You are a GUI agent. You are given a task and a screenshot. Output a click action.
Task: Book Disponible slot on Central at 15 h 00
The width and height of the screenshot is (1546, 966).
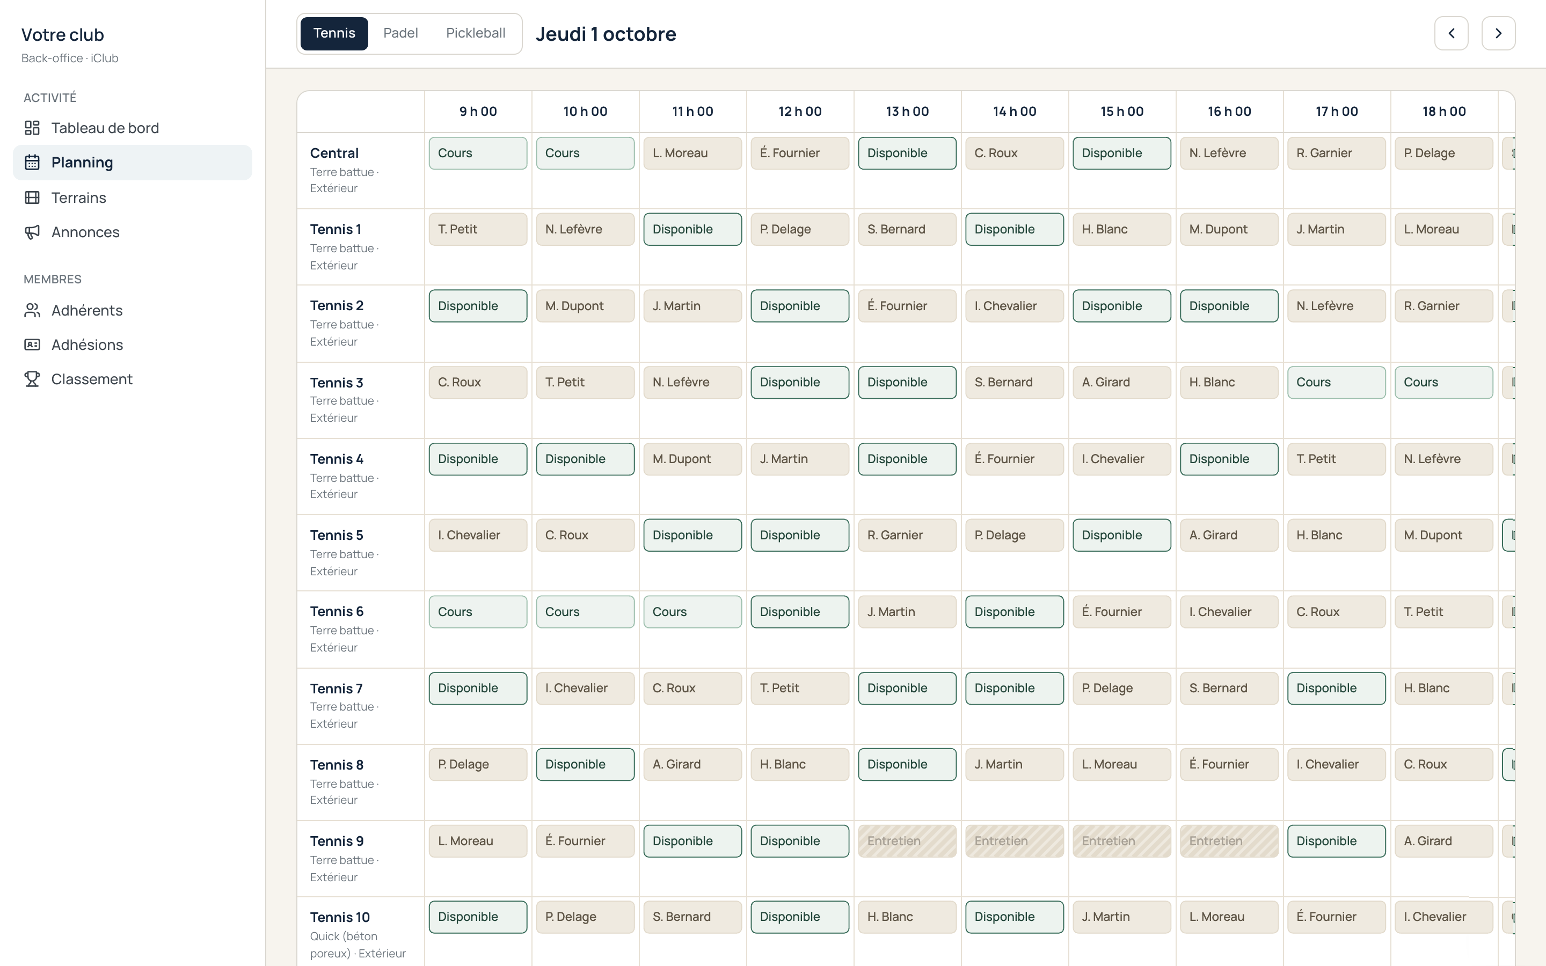[1122, 153]
